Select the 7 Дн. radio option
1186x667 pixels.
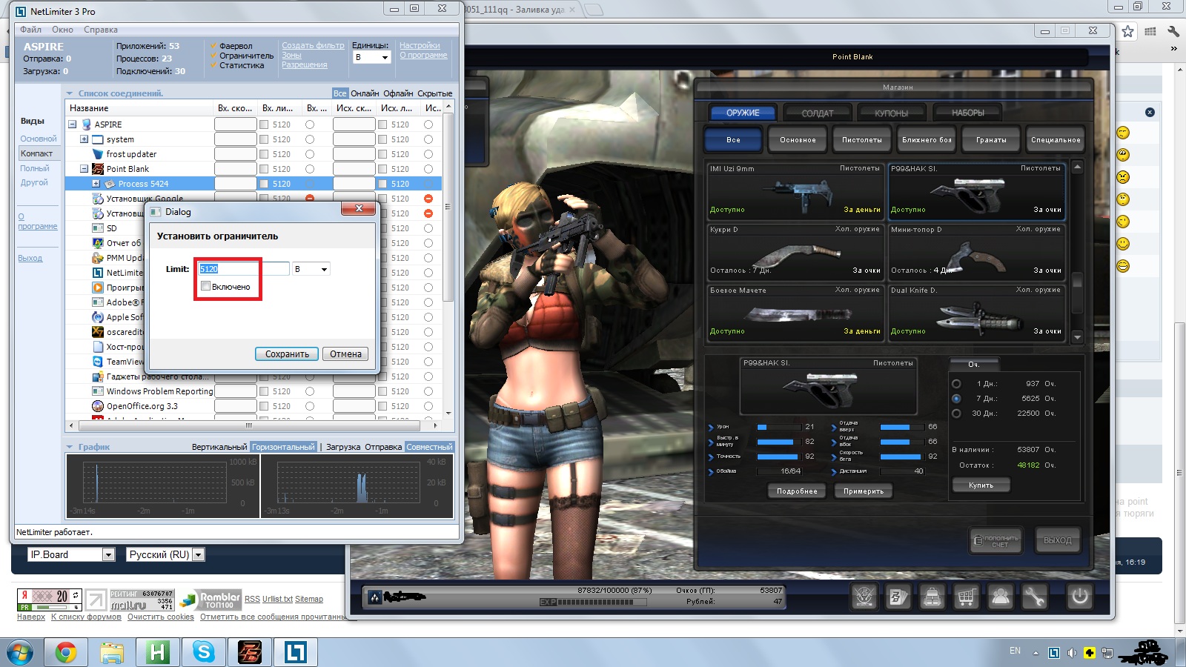coord(956,399)
